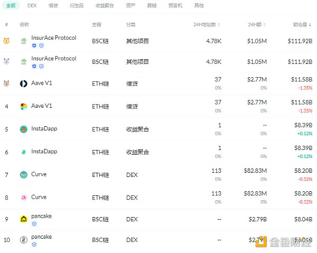Open Aave V1 in row 4
The width and height of the screenshot is (317, 253).
click(x=42, y=106)
